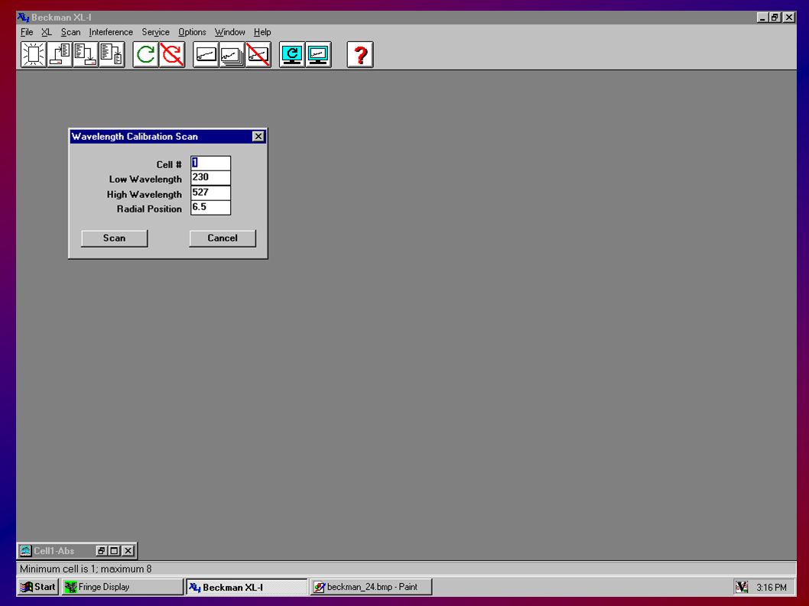Click the Cell1-Abs window icon

[x=25, y=551]
